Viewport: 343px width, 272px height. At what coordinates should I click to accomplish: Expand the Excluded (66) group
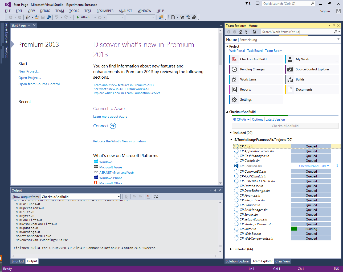[231, 249]
